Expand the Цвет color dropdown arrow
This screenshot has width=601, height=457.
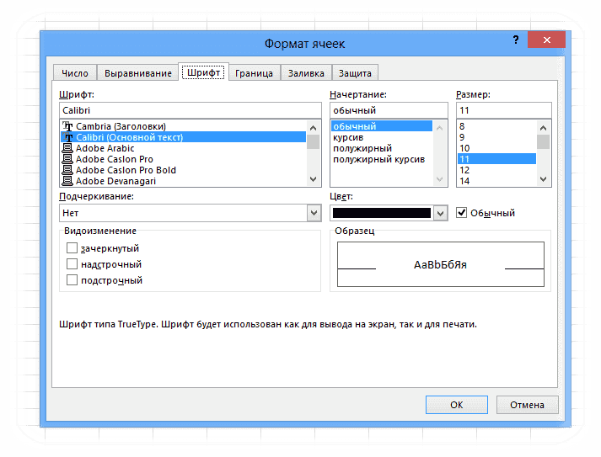click(440, 213)
